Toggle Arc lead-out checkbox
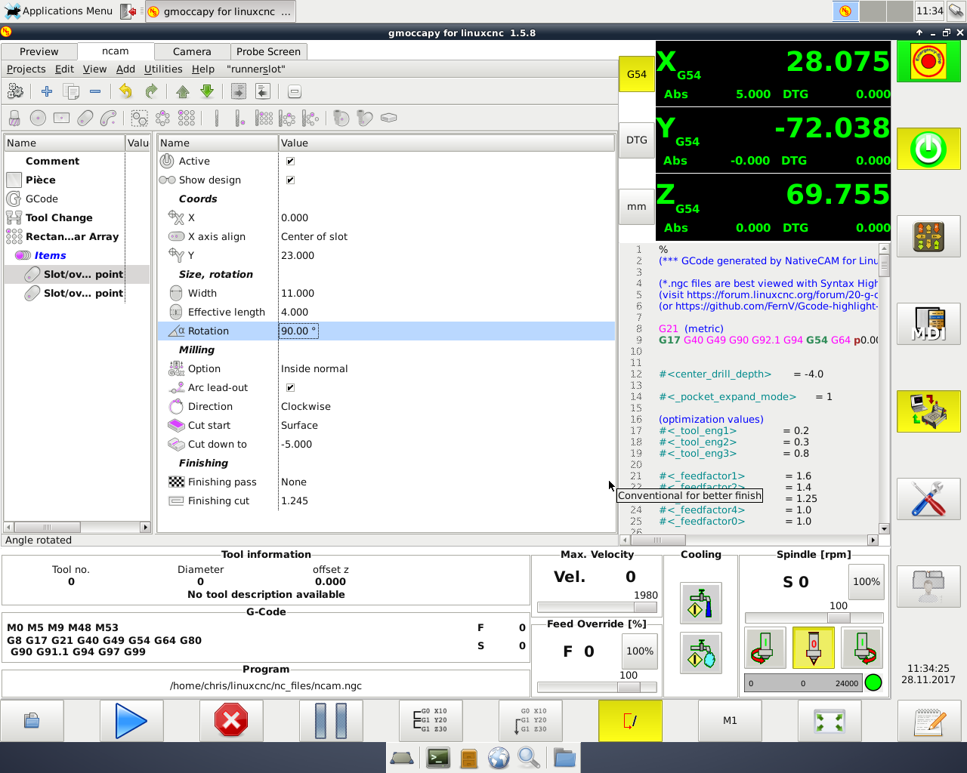 coord(290,387)
